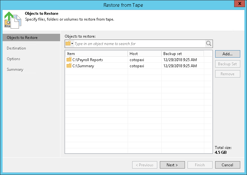Image resolution: width=247 pixels, height=175 pixels.
Task: Click the Backup Set button
Action: [x=228, y=64]
